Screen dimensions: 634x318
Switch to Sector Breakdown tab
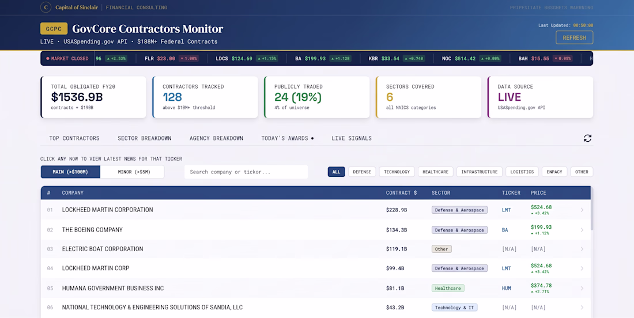[144, 138]
